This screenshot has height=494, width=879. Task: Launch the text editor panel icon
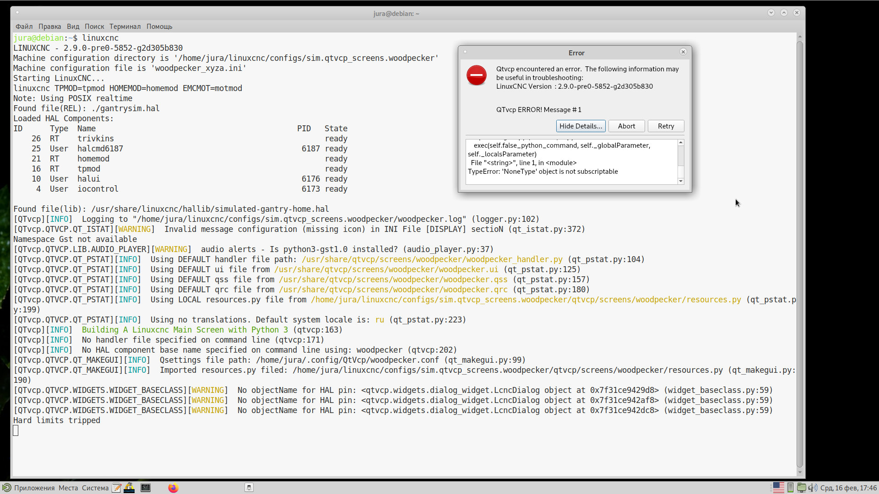click(117, 488)
